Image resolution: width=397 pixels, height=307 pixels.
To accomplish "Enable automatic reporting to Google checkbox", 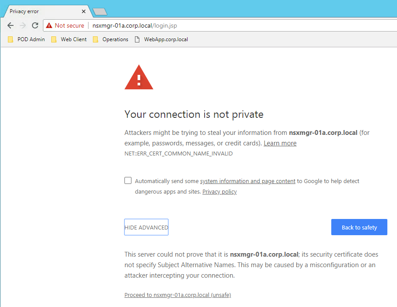I will coord(128,180).
